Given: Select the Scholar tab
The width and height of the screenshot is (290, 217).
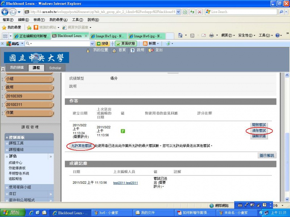Looking at the screenshot, I should [55, 68].
